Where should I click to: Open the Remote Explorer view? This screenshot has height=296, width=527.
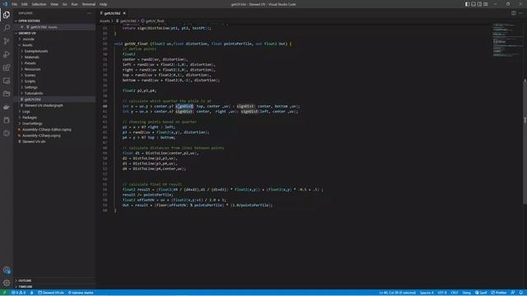[x=7, y=81]
